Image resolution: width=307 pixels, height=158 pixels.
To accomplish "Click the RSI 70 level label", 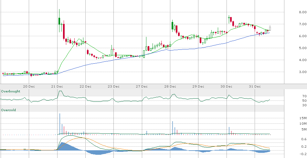I will 304,96.
